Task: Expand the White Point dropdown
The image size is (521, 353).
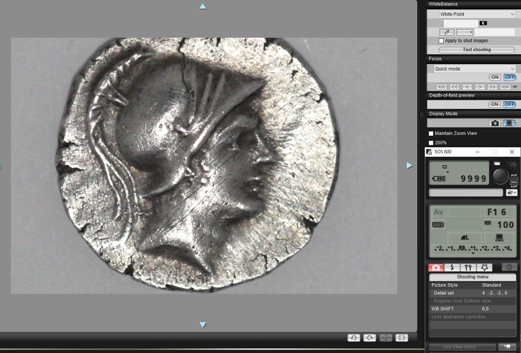Action: [477, 14]
